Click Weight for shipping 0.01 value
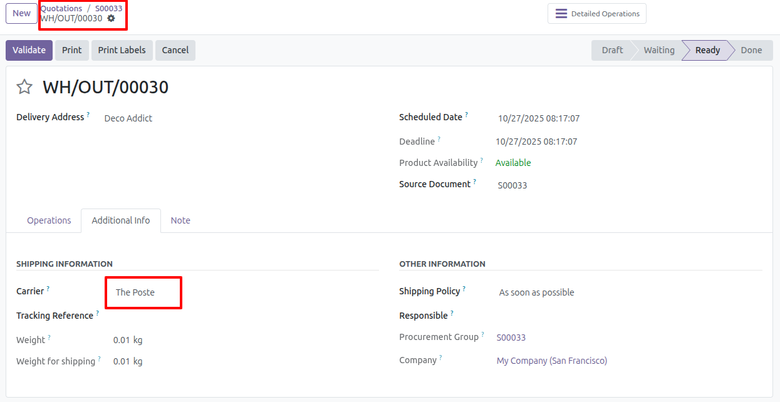 122,361
